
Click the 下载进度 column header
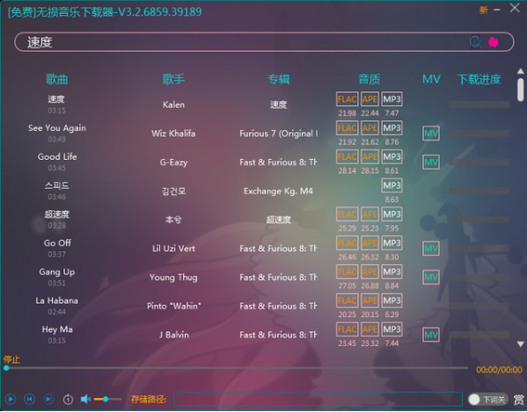click(x=479, y=79)
